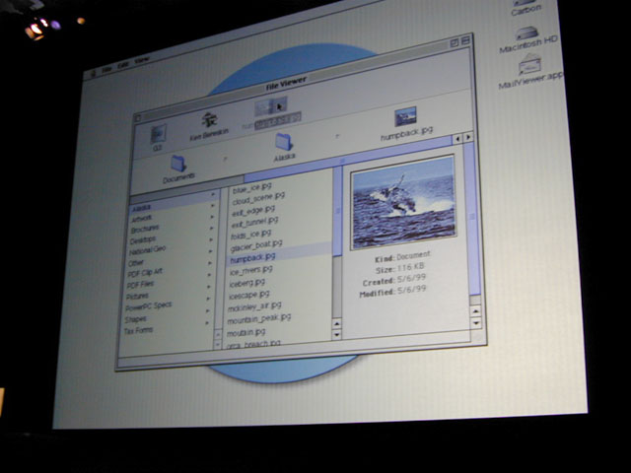Click the file list scroll down arrow

coord(336,336)
